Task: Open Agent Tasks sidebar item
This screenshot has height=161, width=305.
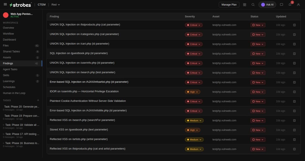Action: point(21,69)
